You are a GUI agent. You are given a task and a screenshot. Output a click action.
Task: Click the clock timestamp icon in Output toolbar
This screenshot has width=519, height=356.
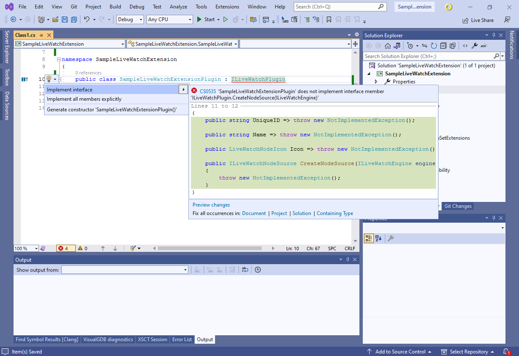[x=258, y=270]
